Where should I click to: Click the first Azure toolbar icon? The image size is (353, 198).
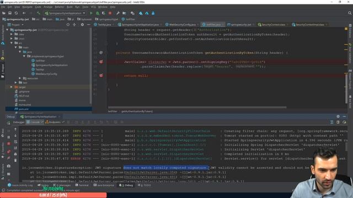pyautogui.click(x=141, y=13)
